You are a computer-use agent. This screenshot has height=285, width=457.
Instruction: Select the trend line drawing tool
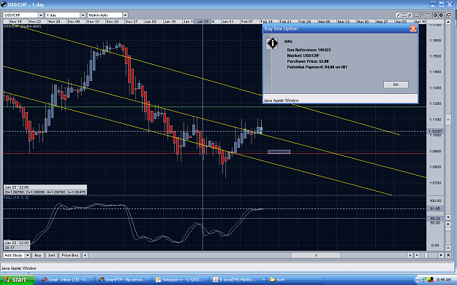(398, 15)
